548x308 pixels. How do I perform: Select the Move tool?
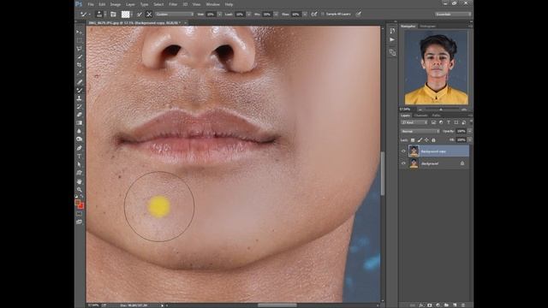[80, 33]
